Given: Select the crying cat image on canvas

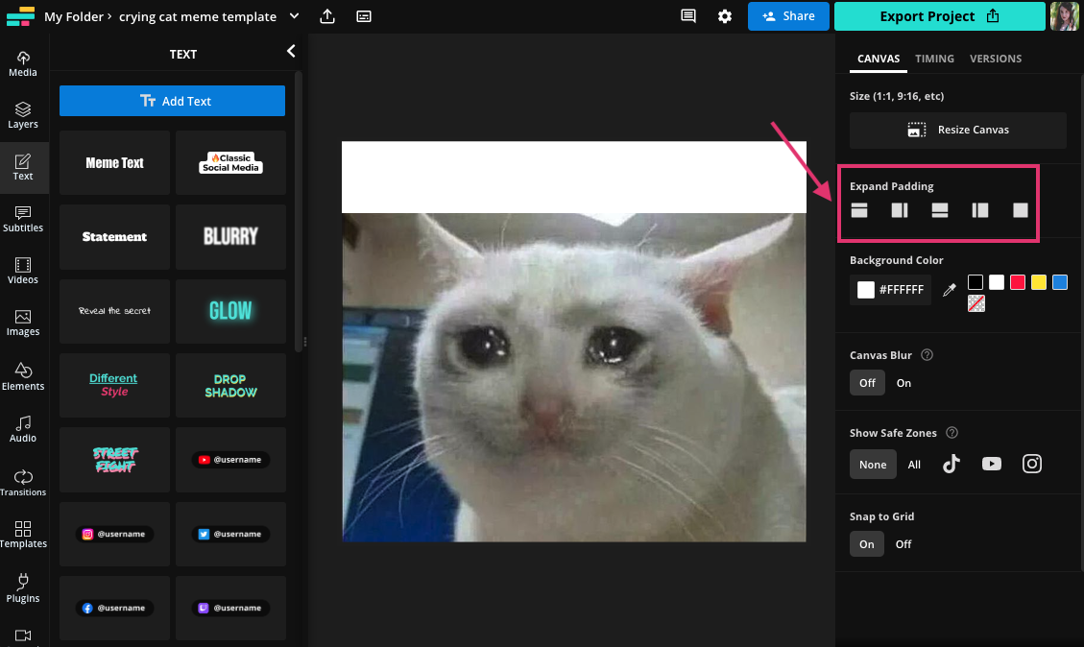Looking at the screenshot, I should [x=574, y=376].
